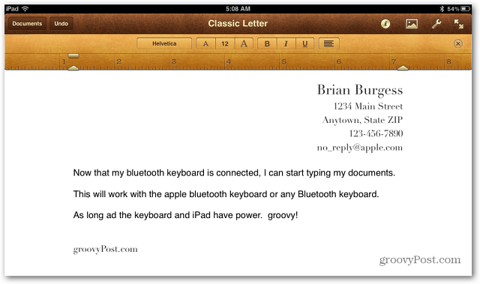Tap the Bluetooth status icon
Viewport: 480px width, 284px height.
(x=442, y=9)
